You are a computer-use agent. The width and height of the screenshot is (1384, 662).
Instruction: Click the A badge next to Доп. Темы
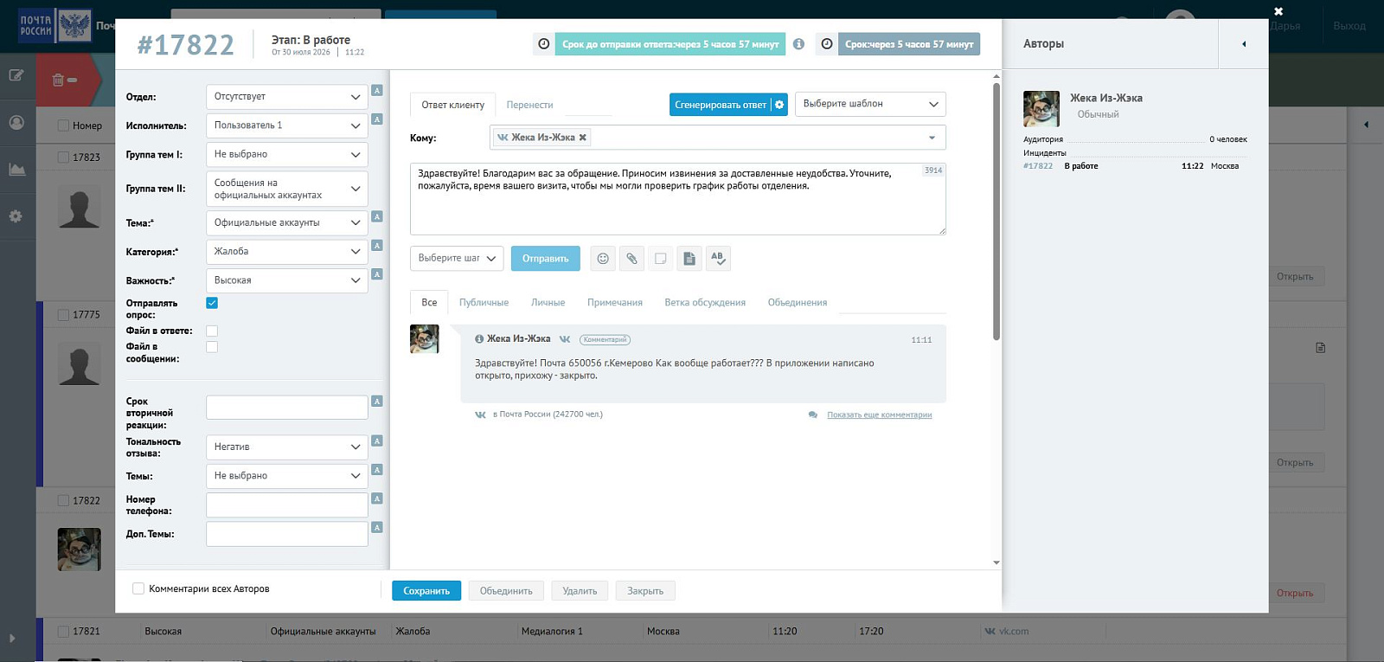point(377,527)
